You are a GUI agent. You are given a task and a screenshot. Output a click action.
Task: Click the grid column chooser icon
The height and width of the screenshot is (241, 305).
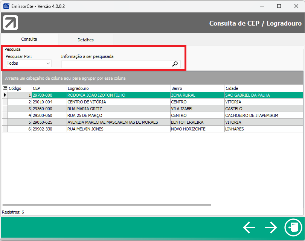[x=5, y=88]
